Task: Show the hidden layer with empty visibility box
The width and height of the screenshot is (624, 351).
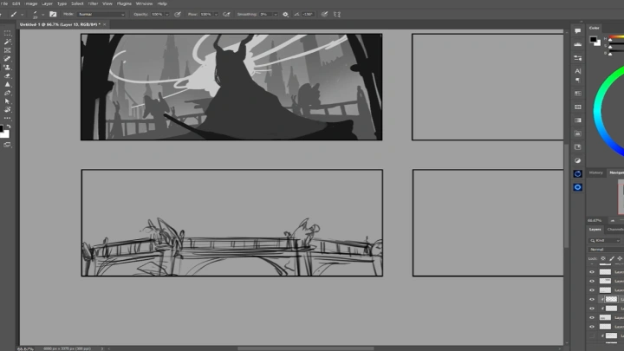Action: point(592,336)
